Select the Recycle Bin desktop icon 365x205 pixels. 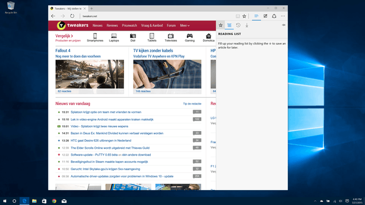pyautogui.click(x=11, y=8)
